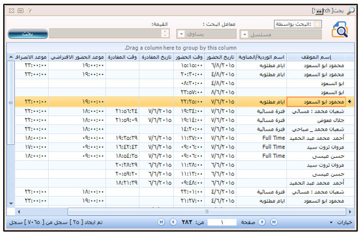Click the horizontal scrollbar thumb

[207, 211]
